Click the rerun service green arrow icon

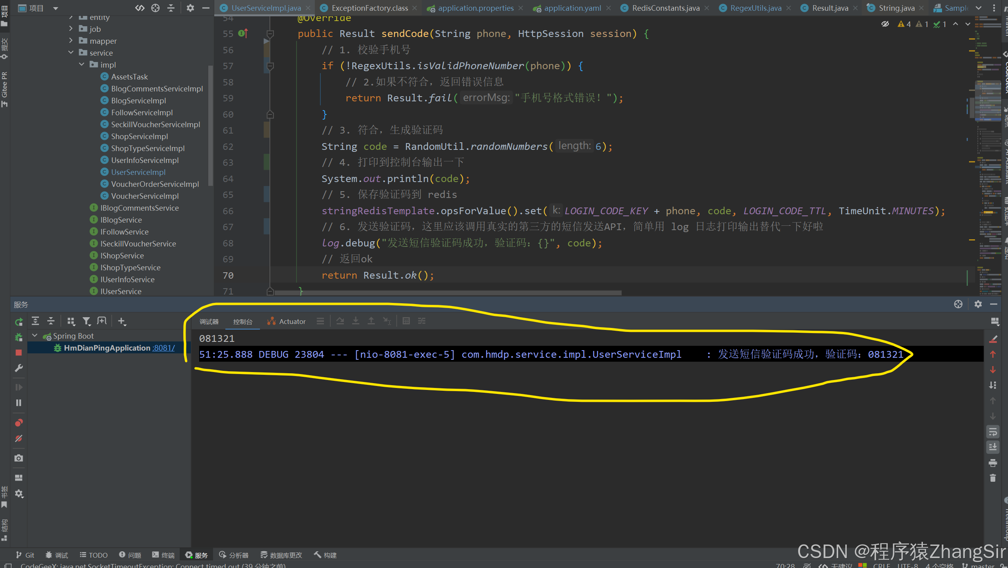click(x=19, y=322)
